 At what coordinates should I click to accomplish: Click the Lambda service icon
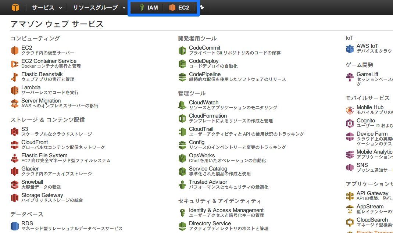[15, 90]
